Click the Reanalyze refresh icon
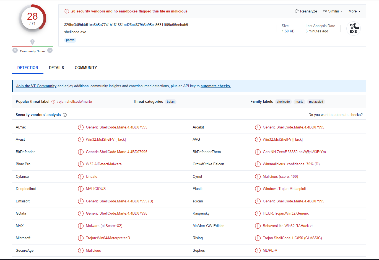 297,11
